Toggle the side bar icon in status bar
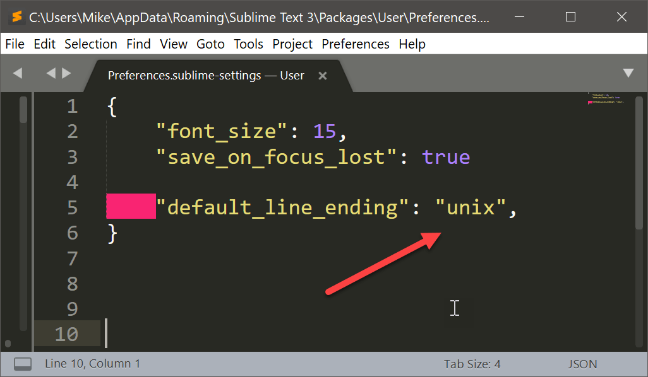 [23, 364]
